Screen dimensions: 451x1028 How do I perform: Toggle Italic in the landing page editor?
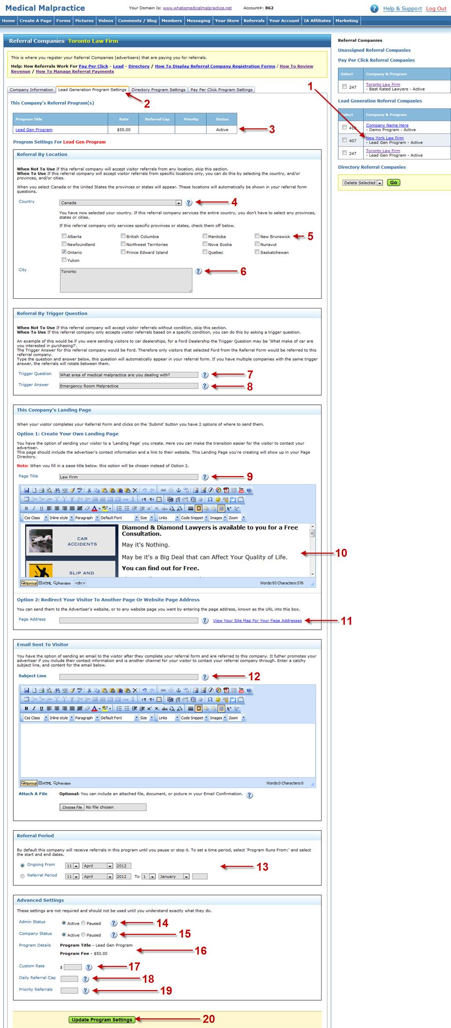coord(34,508)
